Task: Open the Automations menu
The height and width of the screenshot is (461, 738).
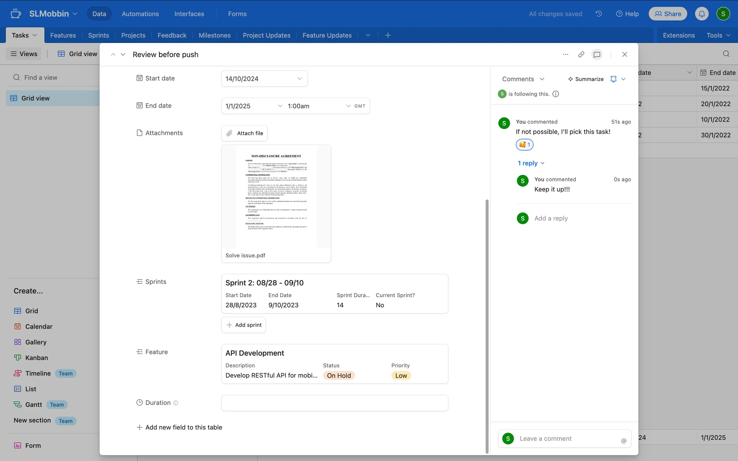Action: point(140,14)
